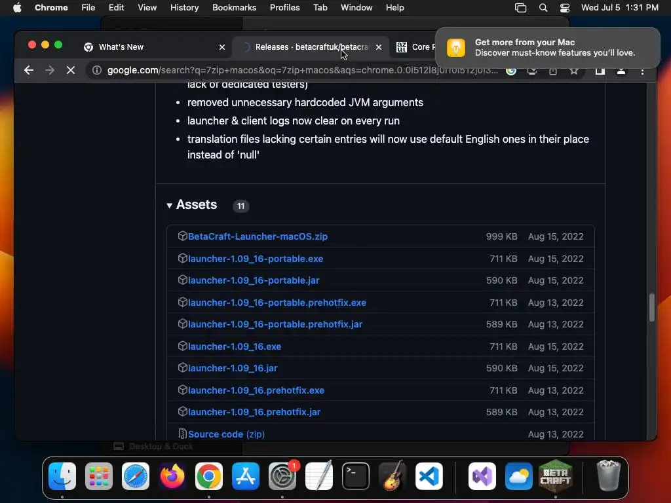Download launcher-1.09_16-portable.exe
The image size is (671, 503).
coord(256,259)
